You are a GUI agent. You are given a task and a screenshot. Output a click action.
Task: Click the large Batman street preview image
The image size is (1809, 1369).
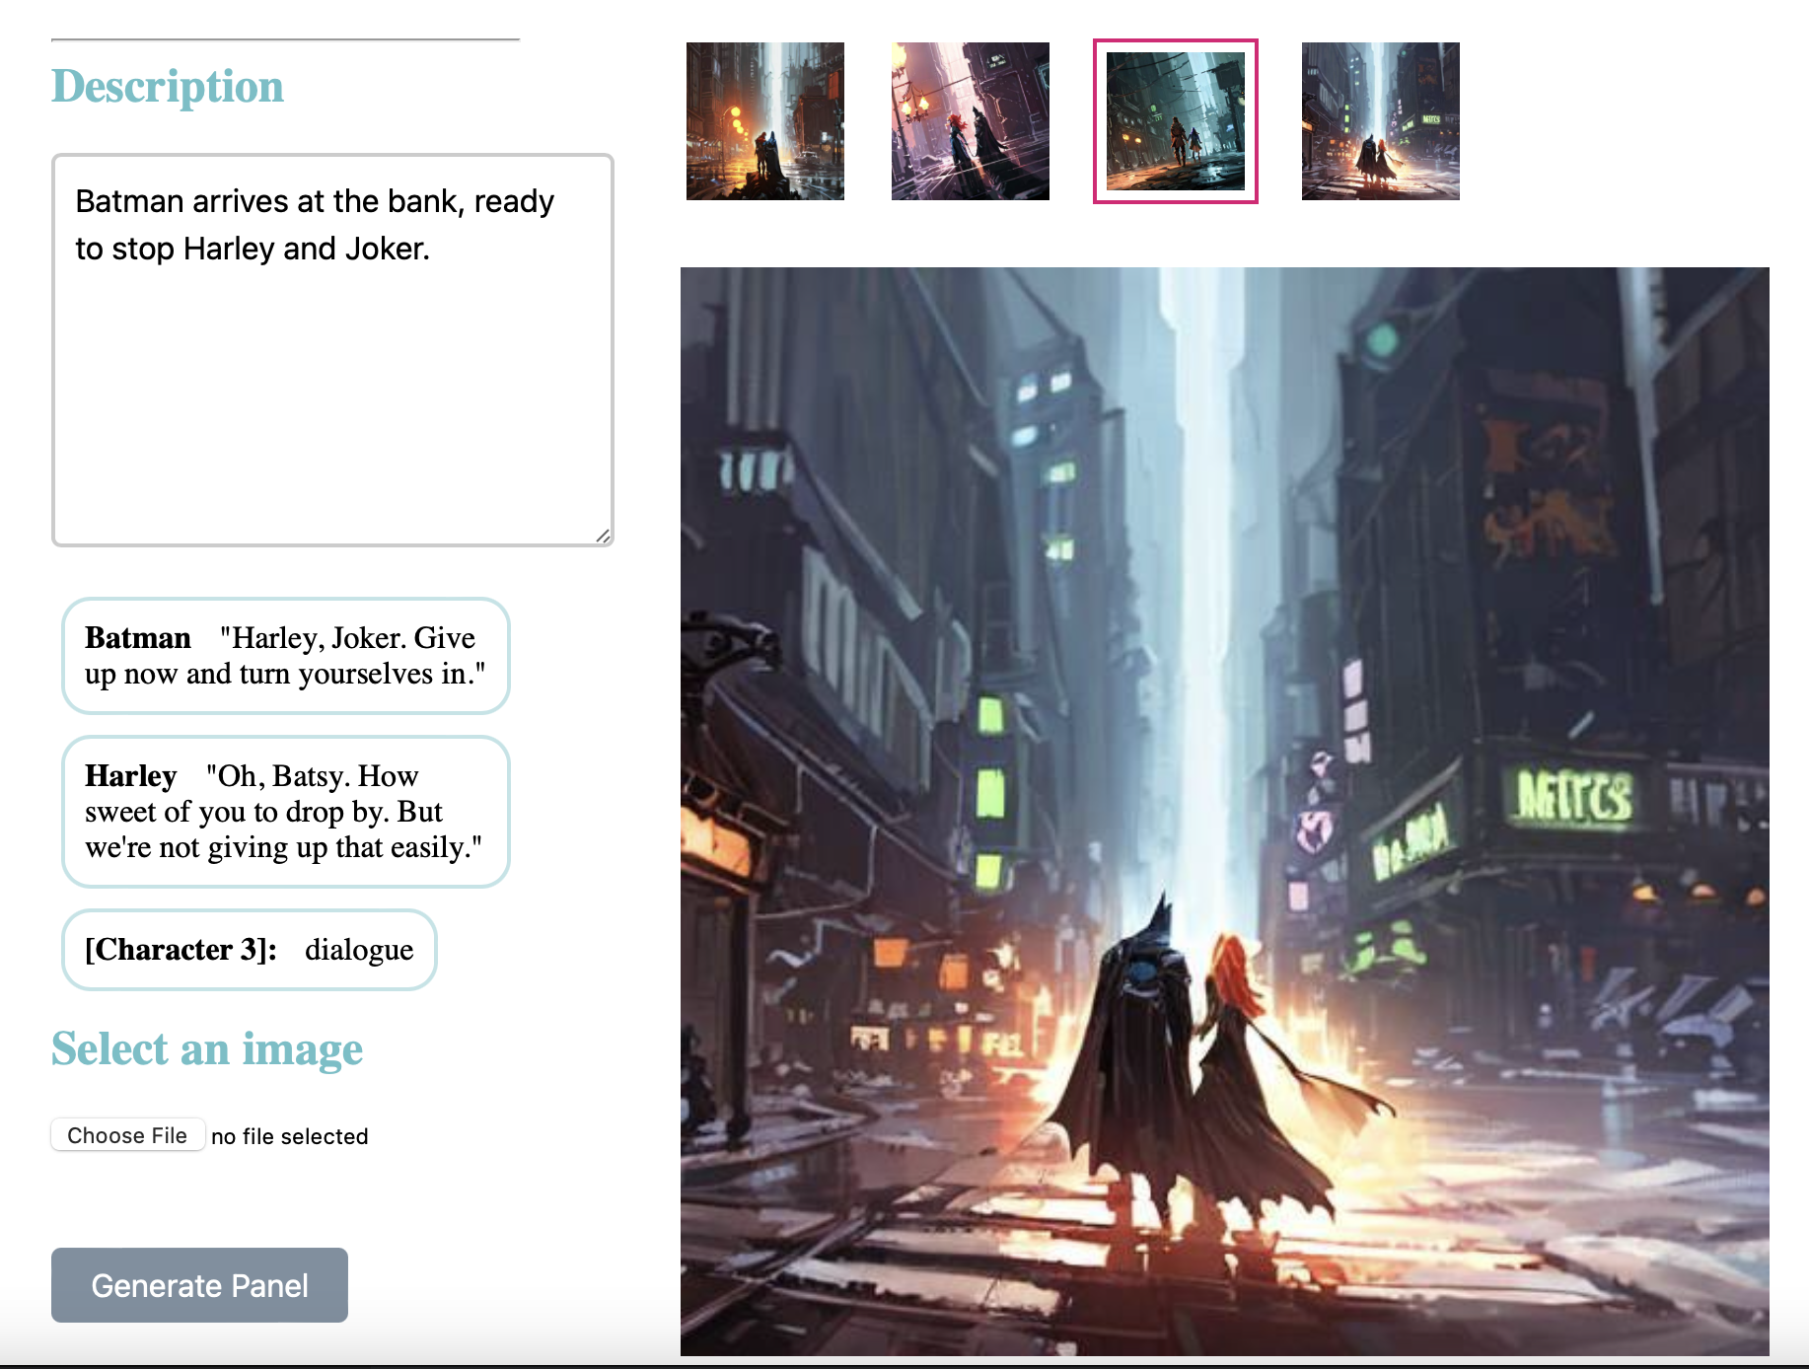point(1224,811)
